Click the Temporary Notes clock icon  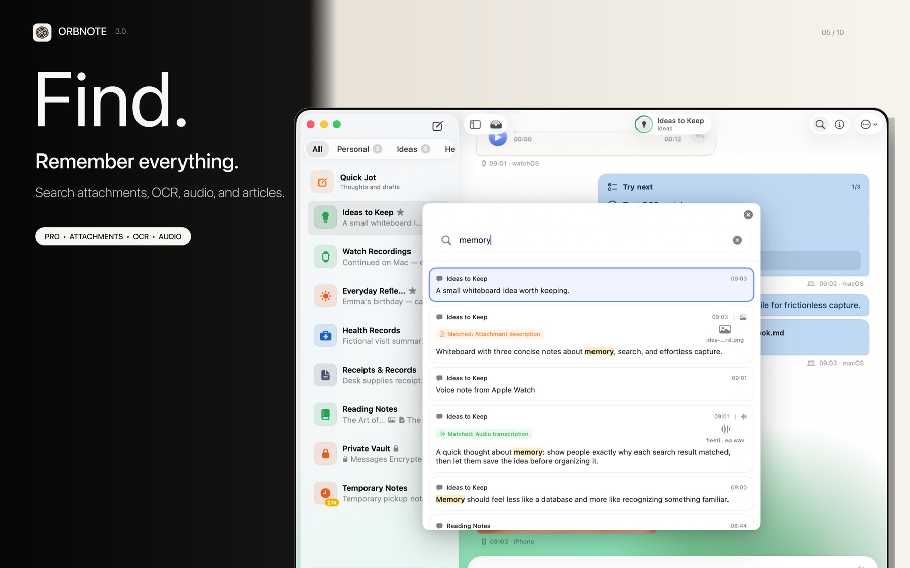point(325,493)
